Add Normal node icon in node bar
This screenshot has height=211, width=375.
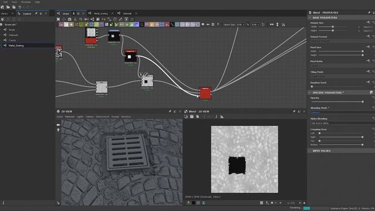pyautogui.click(x=137, y=25)
